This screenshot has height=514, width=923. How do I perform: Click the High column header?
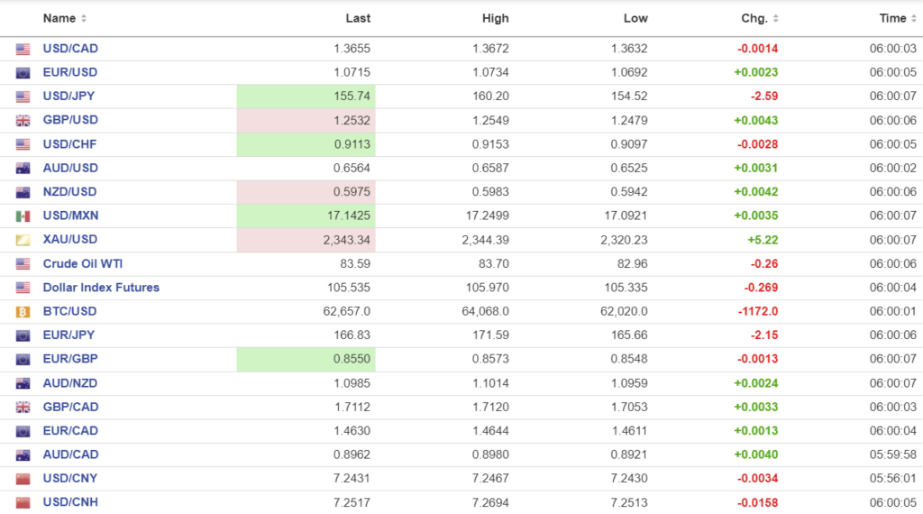click(495, 18)
